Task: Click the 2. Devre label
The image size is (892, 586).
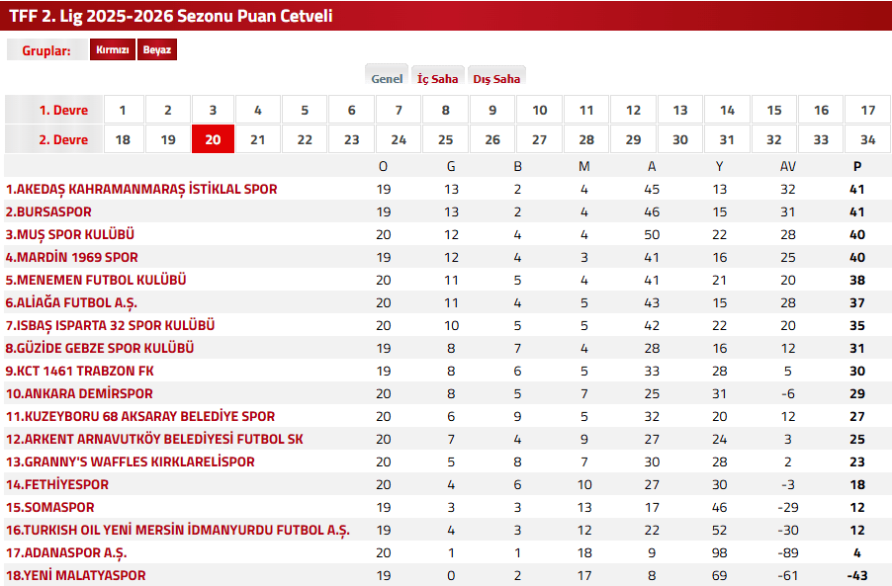Action: pos(51,139)
